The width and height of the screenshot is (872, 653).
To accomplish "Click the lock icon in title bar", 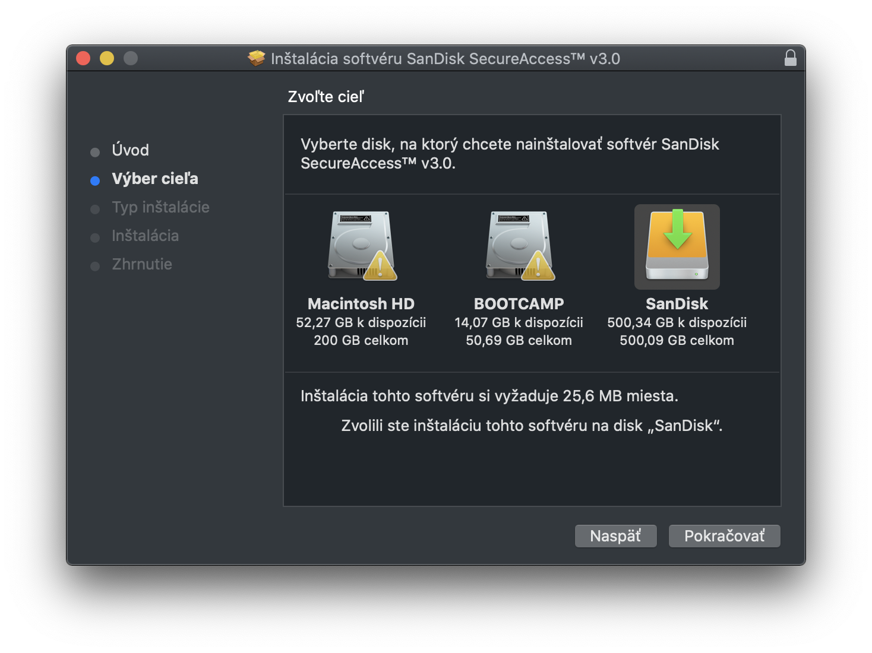I will [790, 58].
